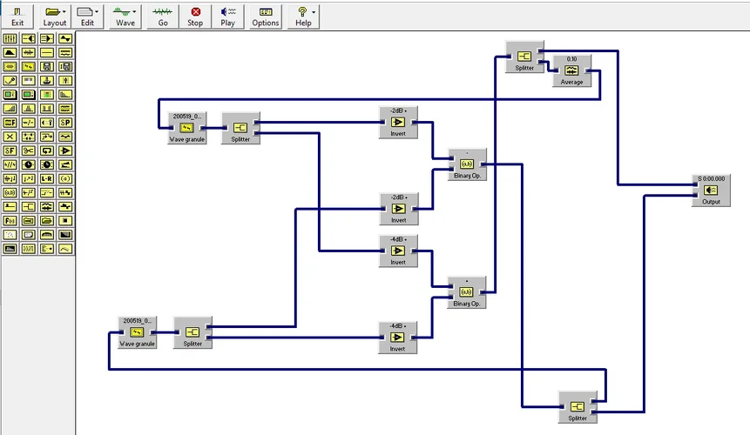This screenshot has height=435, width=750.
Task: Select the Average node labeled 0.10
Action: point(571,70)
